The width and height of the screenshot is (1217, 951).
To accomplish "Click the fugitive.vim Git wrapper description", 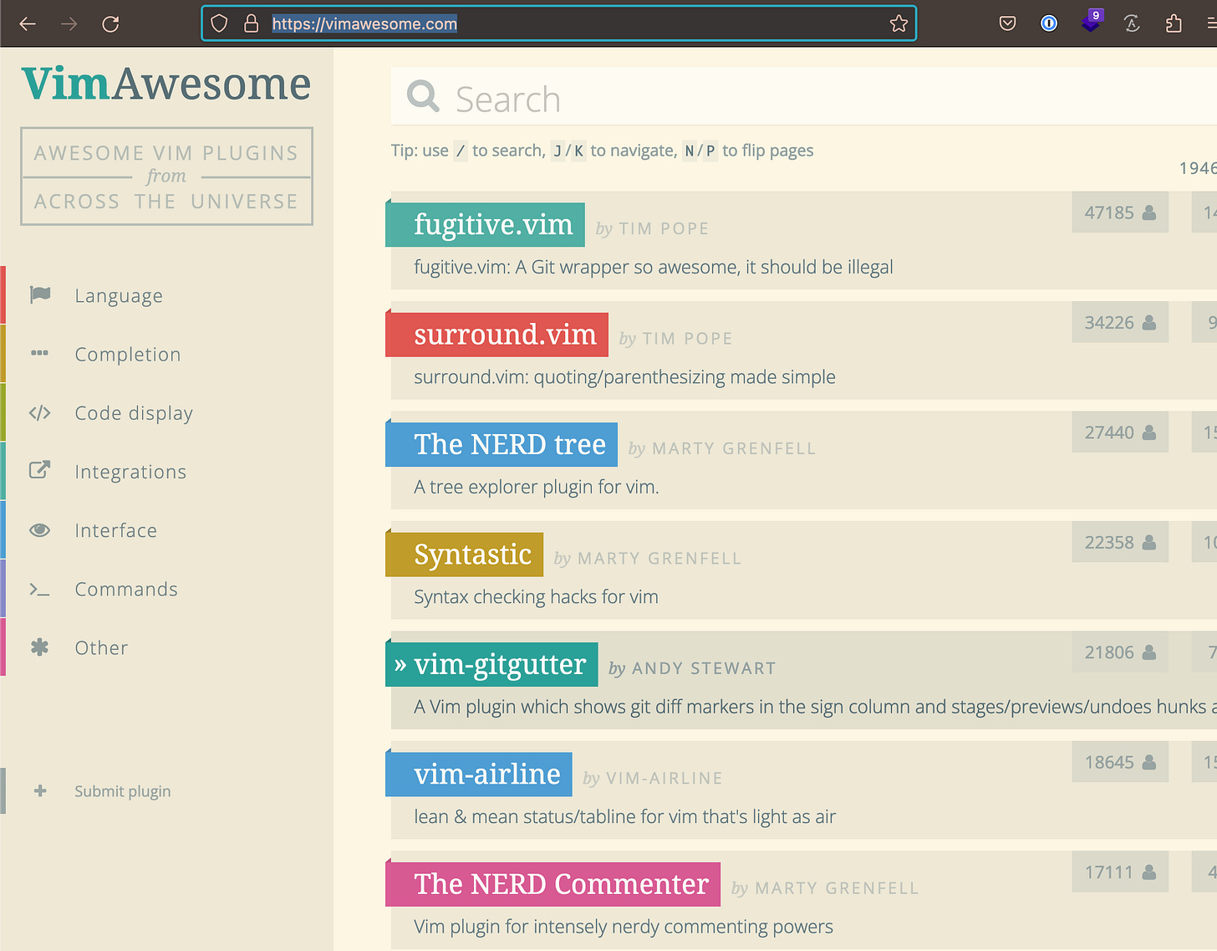I will pyautogui.click(x=653, y=267).
